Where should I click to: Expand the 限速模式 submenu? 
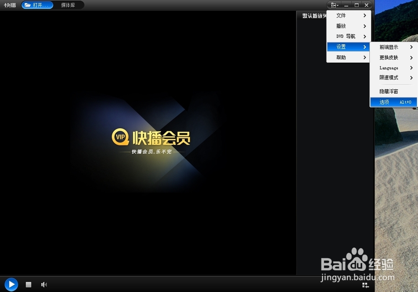point(393,78)
